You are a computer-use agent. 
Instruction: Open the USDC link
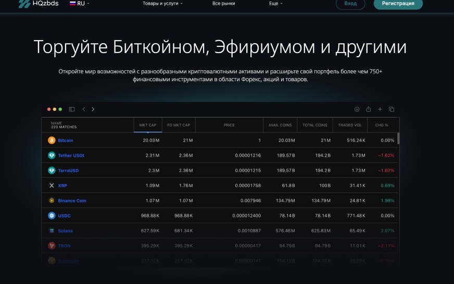tap(64, 215)
